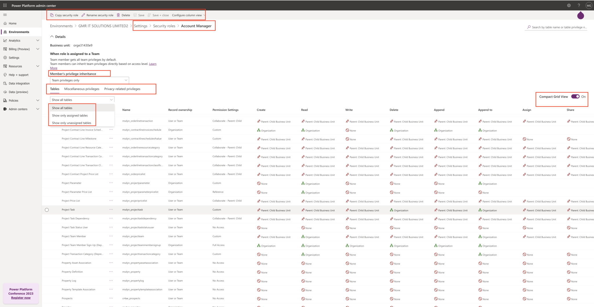Expand the Admin centers chevron

point(38,109)
